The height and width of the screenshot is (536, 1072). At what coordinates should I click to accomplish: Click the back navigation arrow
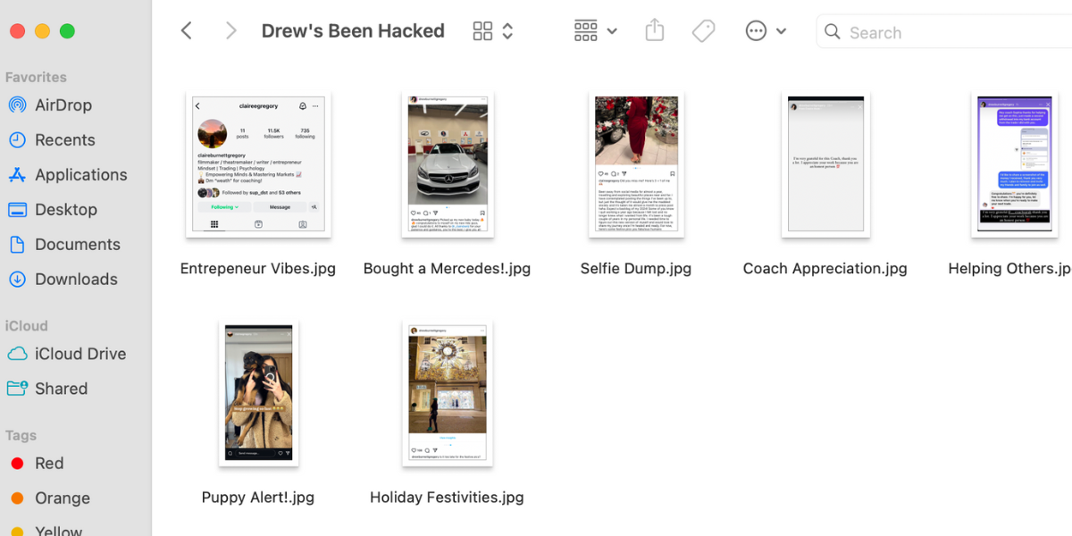tap(186, 31)
